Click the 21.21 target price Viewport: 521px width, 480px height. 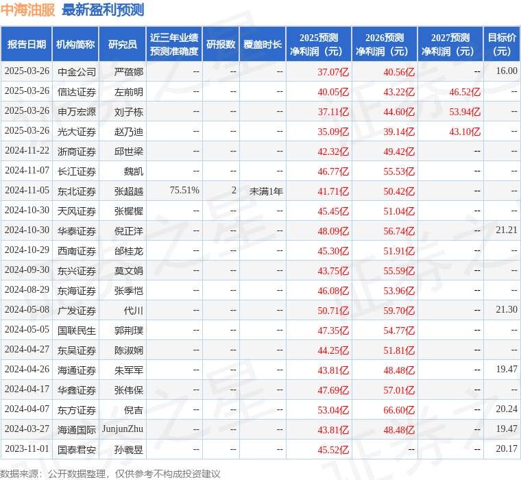(x=507, y=230)
